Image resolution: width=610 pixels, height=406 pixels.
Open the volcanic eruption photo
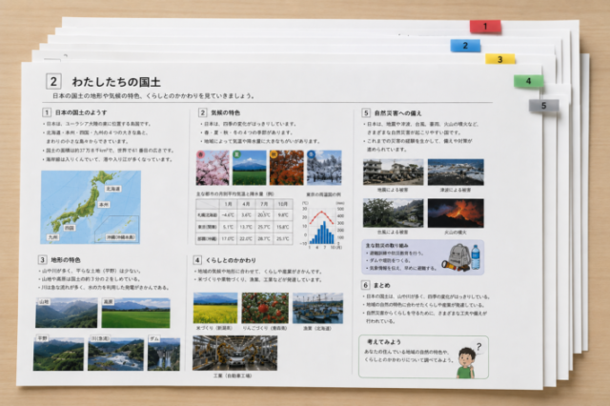click(x=456, y=213)
